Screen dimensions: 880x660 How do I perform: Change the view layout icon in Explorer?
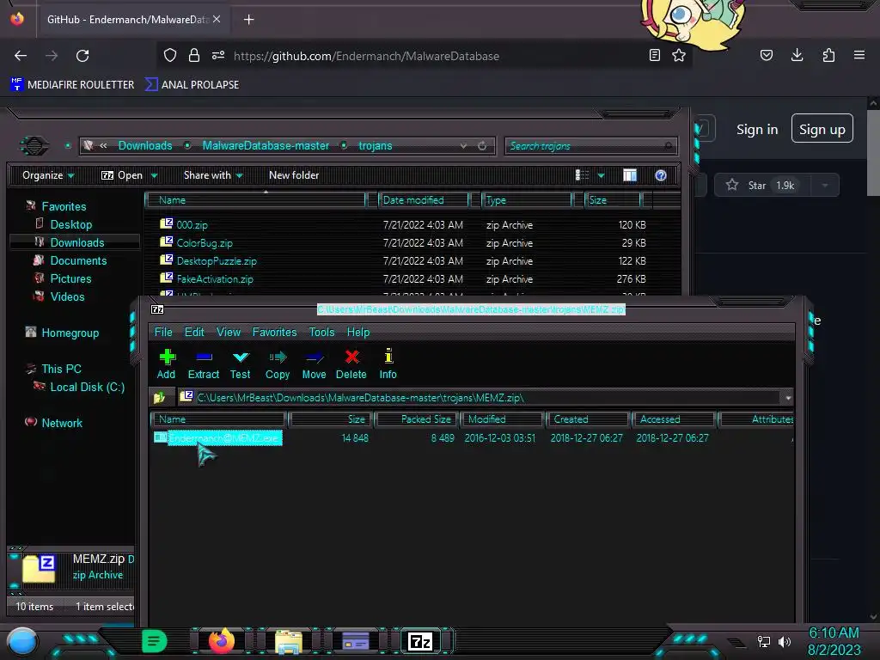click(x=582, y=175)
